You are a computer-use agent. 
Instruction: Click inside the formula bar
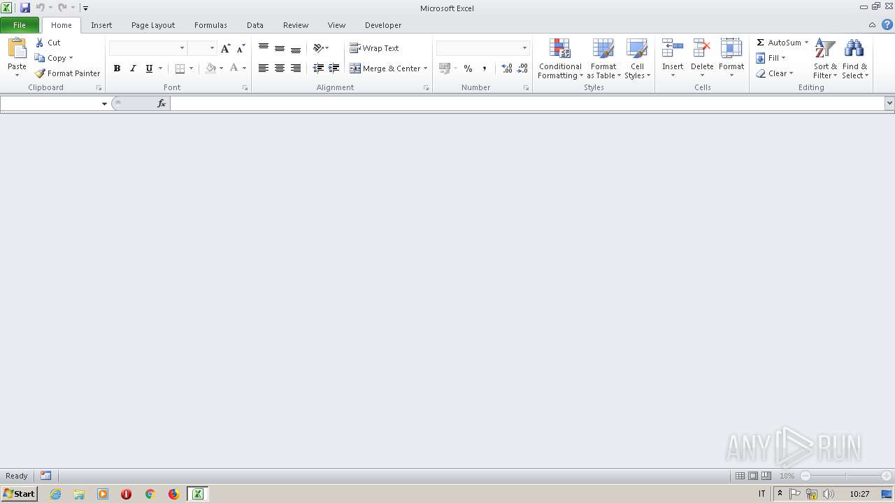pyautogui.click(x=527, y=103)
